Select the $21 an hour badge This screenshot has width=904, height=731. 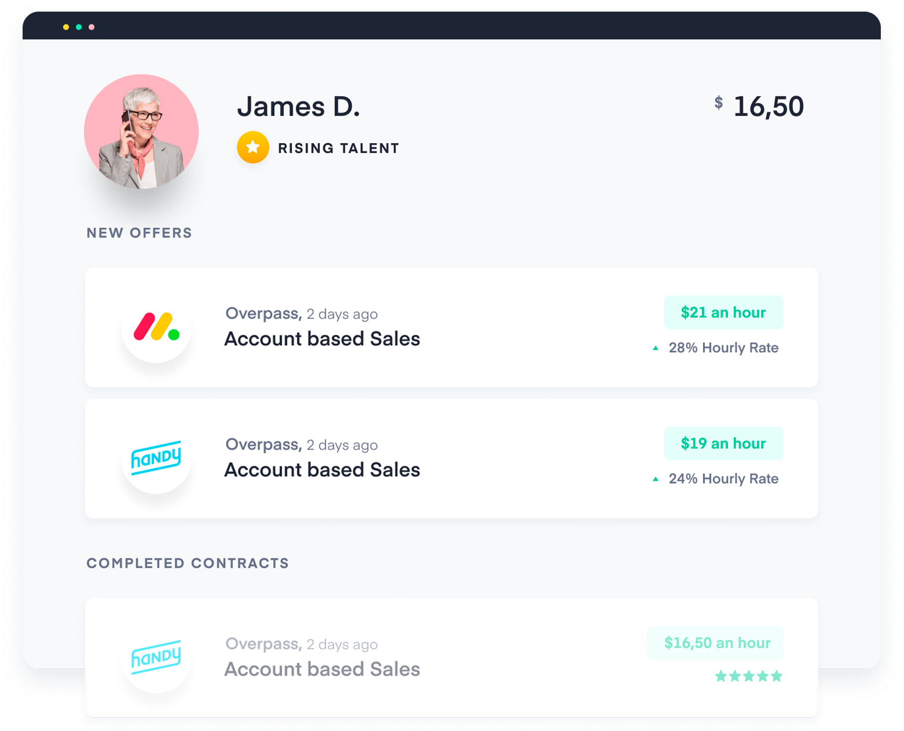coord(723,313)
